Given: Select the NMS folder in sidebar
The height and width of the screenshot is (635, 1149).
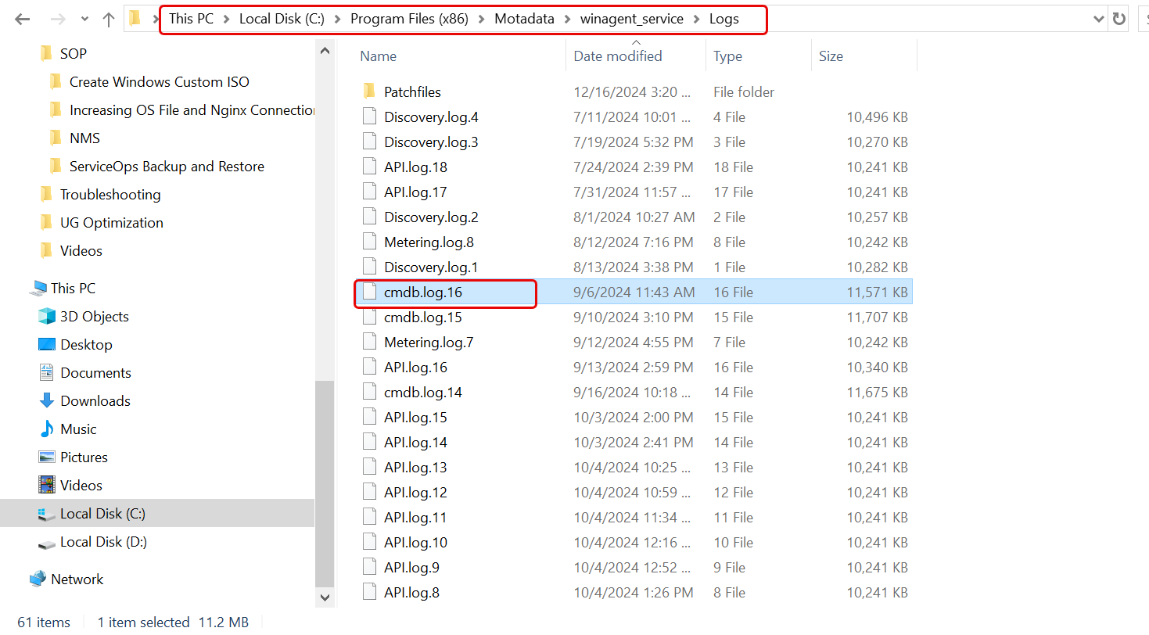Looking at the screenshot, I should [84, 138].
